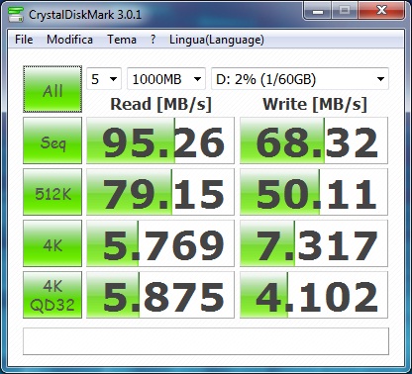Click the 4K QD32 write result 4.102
The height and width of the screenshot is (374, 412).
[314, 295]
